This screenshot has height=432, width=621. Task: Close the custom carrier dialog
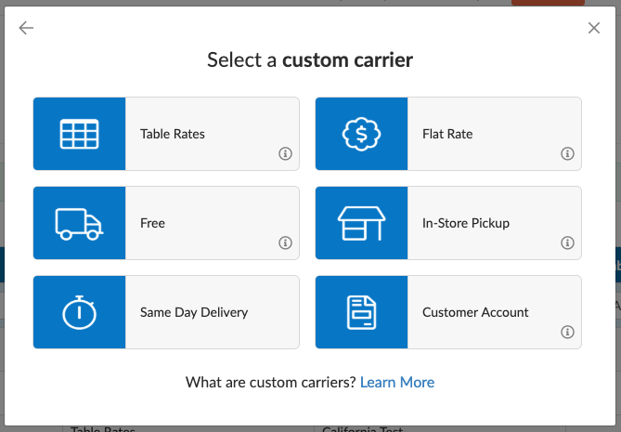click(594, 28)
